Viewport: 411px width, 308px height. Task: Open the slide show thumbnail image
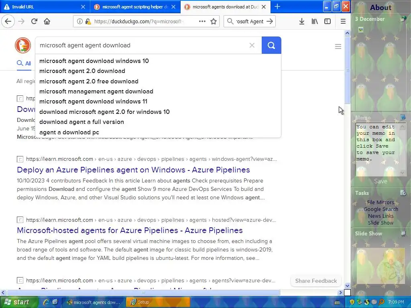380,265
